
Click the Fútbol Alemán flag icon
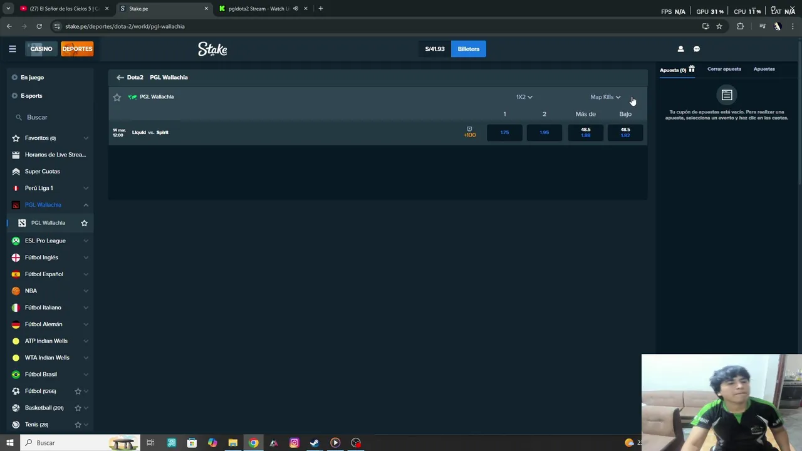[x=16, y=324]
